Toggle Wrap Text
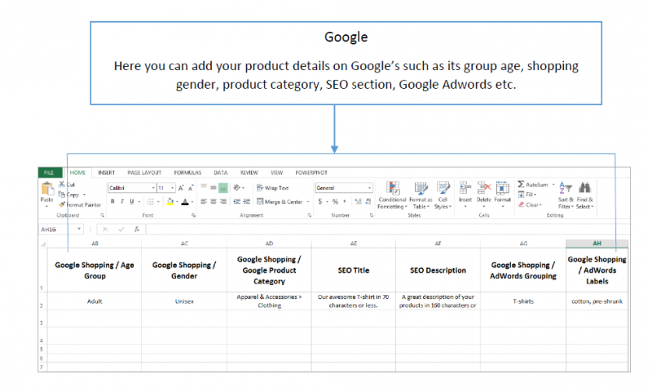Screen dimensions: 652x391 pos(273,188)
